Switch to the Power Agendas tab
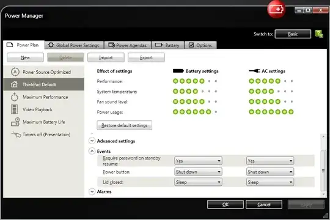 click(128, 45)
